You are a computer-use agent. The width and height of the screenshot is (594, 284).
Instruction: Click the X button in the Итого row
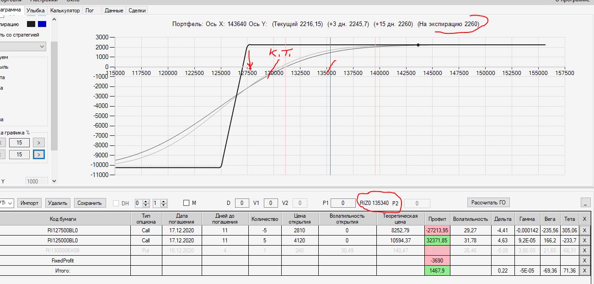[x=584, y=271]
